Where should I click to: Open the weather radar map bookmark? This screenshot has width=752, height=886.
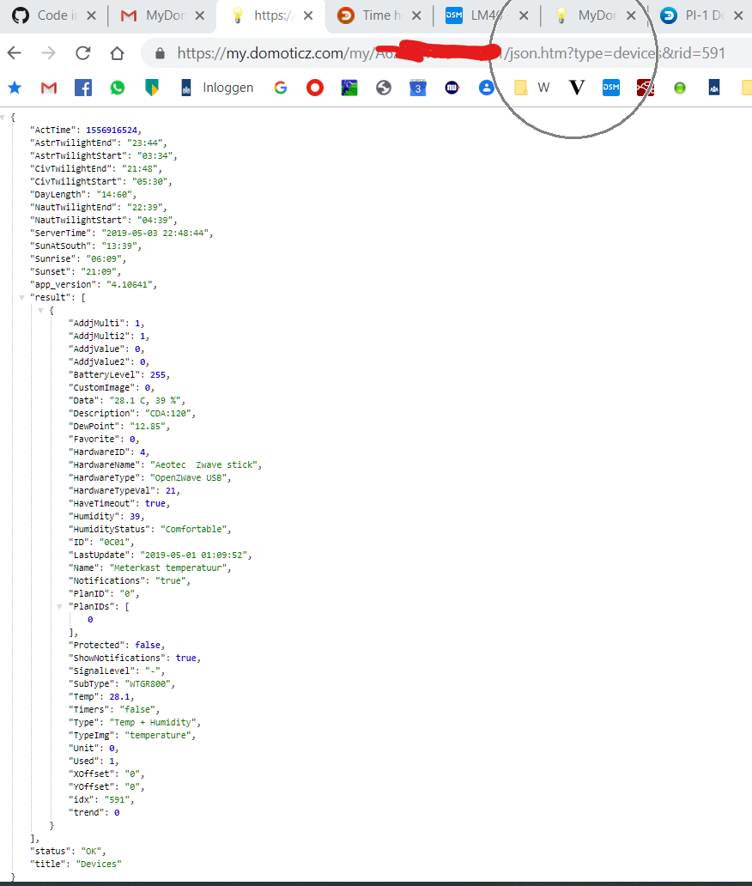(349, 88)
